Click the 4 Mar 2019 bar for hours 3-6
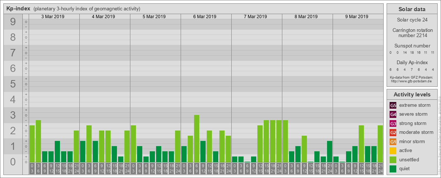The height and width of the screenshot is (178, 441). pos(89,144)
